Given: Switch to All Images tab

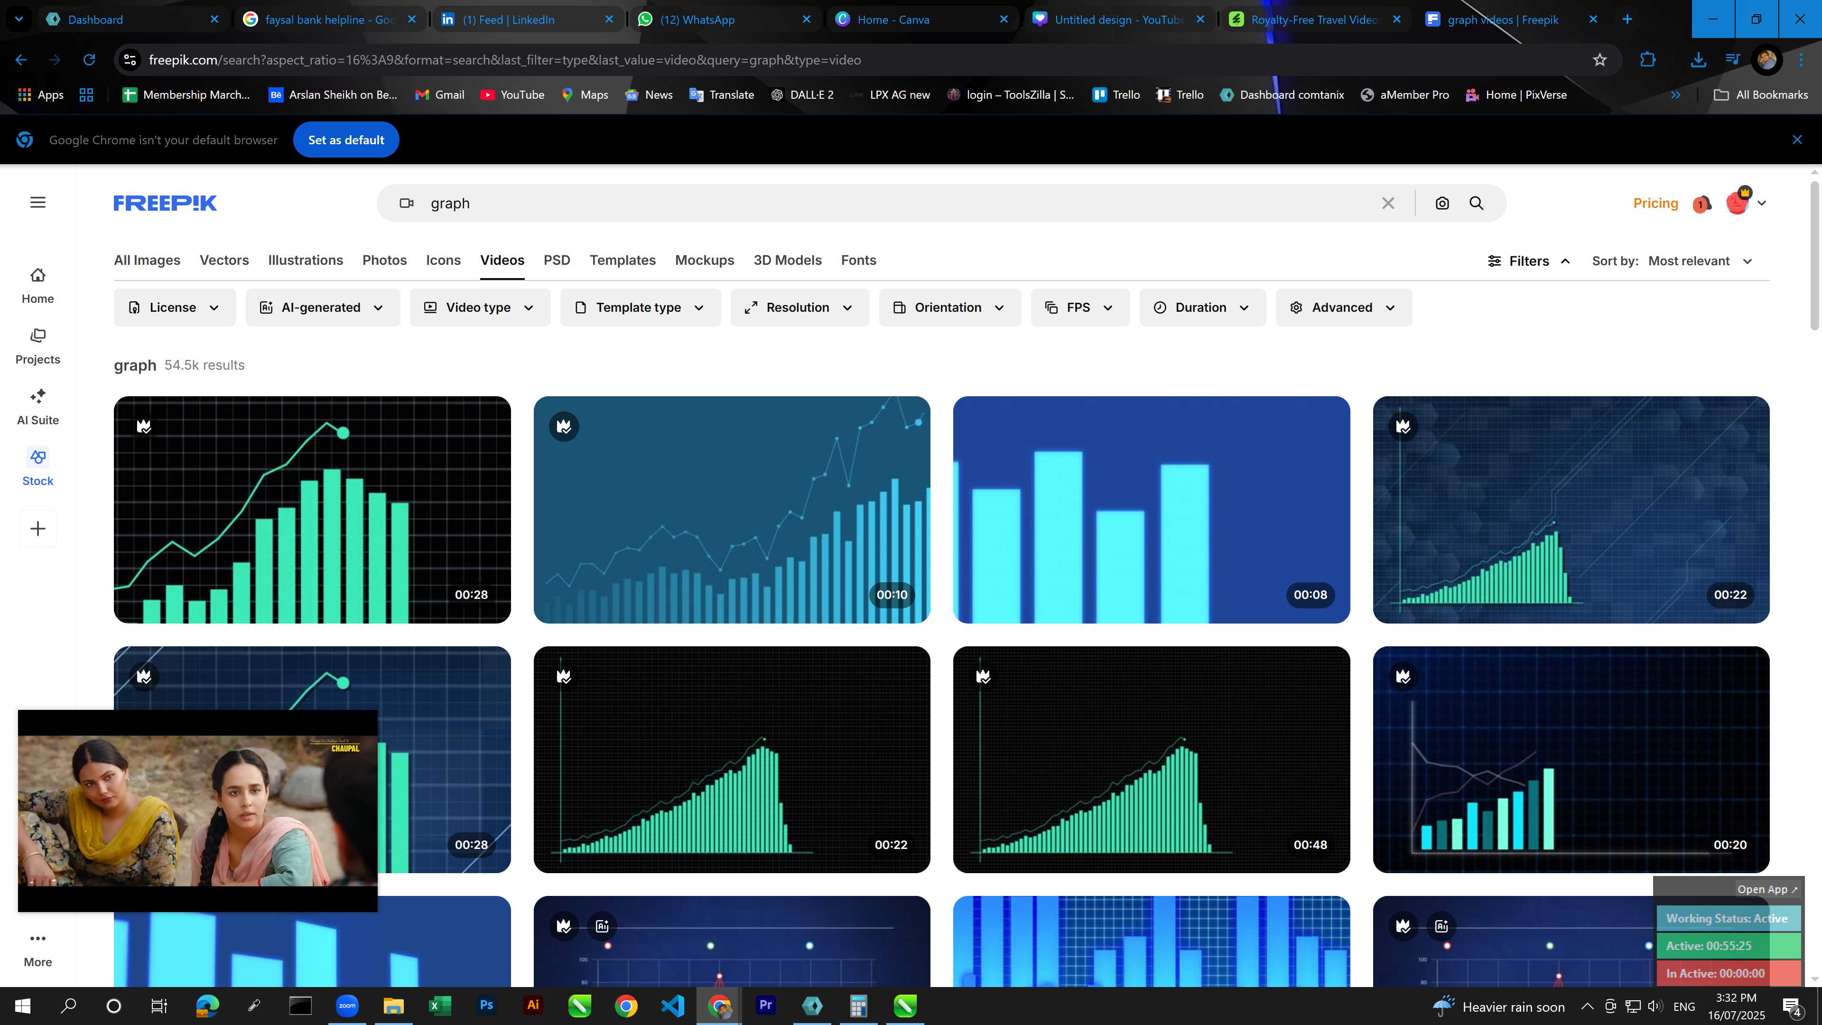Looking at the screenshot, I should [147, 261].
